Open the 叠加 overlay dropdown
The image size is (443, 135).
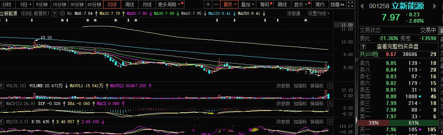(247, 4)
